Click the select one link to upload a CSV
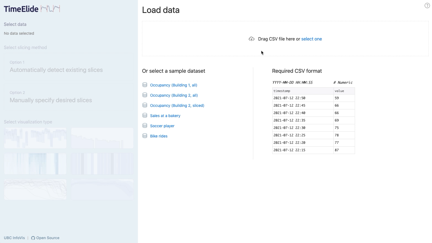The width and height of the screenshot is (432, 243). pyautogui.click(x=311, y=39)
